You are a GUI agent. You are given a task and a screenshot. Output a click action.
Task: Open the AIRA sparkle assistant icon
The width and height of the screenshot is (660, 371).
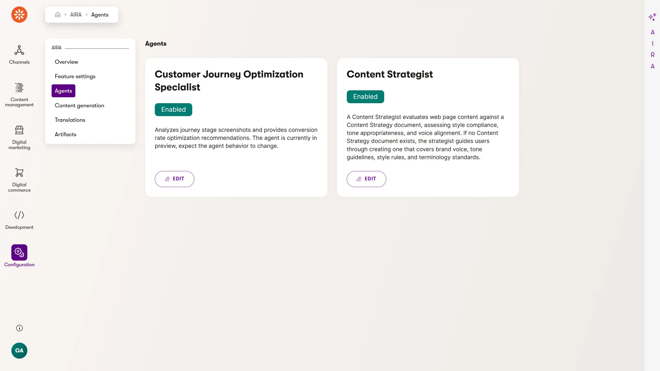pyautogui.click(x=652, y=17)
